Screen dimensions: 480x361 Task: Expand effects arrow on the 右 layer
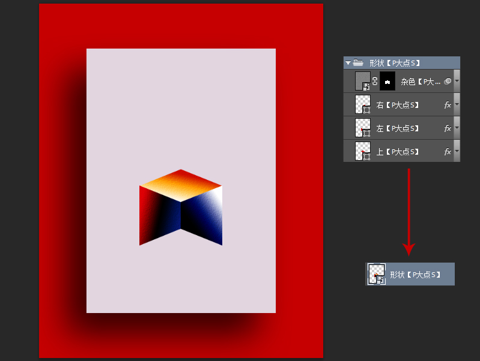(x=457, y=104)
